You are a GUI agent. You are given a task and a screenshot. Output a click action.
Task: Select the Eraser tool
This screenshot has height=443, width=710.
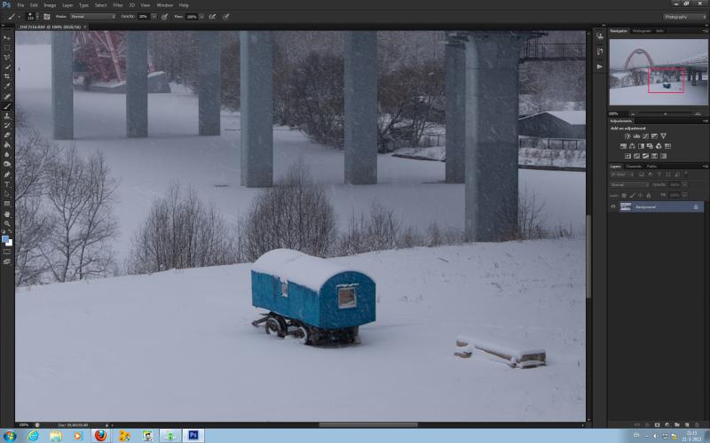(x=7, y=136)
